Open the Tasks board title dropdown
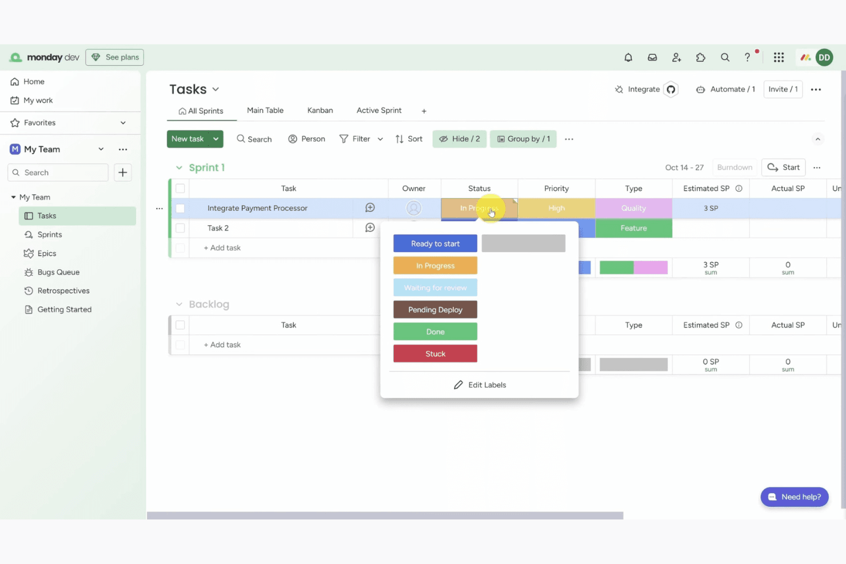846x564 pixels. pos(216,89)
